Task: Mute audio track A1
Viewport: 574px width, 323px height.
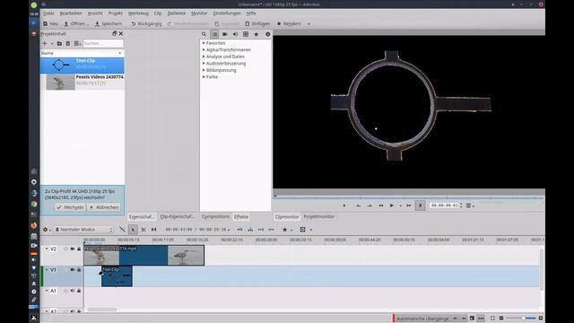Action: [x=73, y=291]
